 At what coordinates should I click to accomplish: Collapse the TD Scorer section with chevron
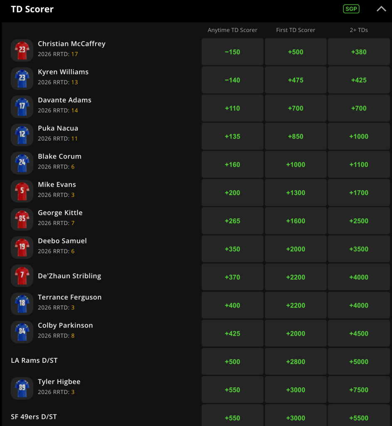pyautogui.click(x=381, y=9)
